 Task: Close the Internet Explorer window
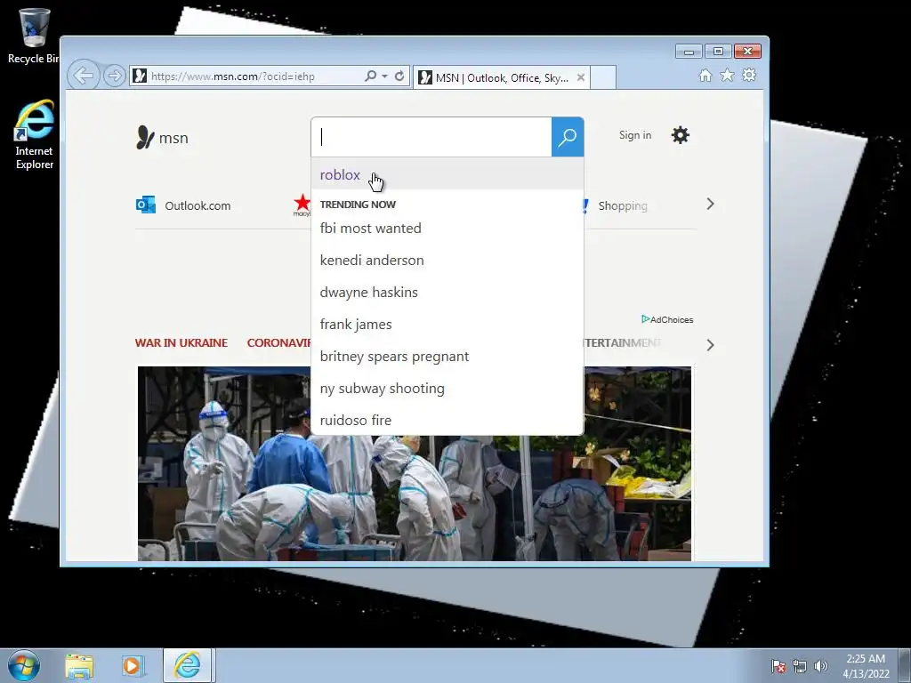(x=747, y=52)
